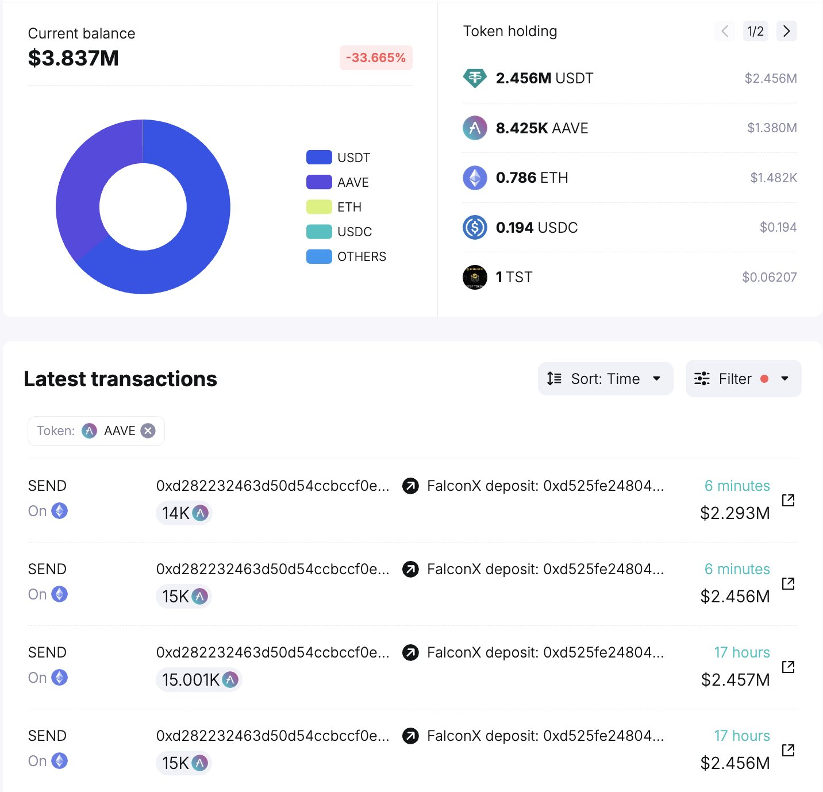This screenshot has height=792, width=823.
Task: Click the USDT legend color swatch
Action: click(x=319, y=157)
